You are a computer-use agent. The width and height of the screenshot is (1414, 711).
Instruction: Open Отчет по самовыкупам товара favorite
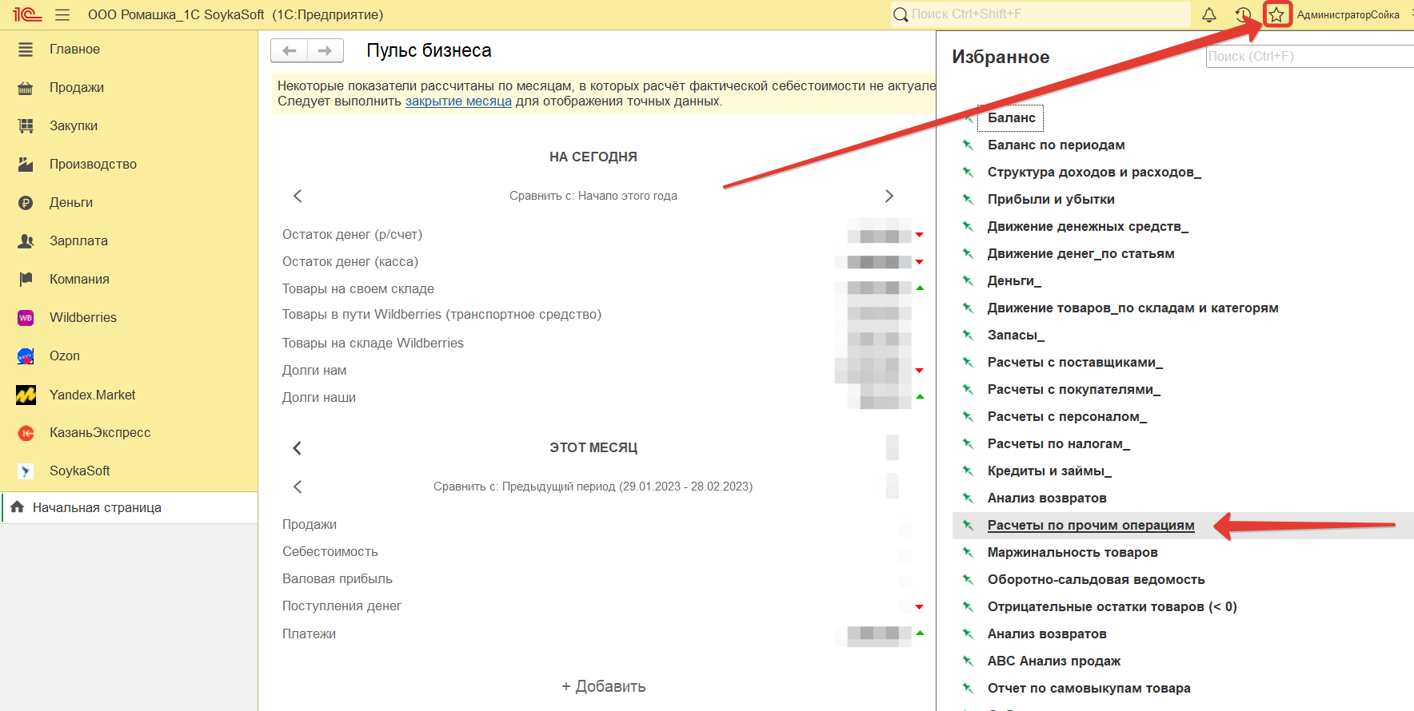click(x=1089, y=689)
